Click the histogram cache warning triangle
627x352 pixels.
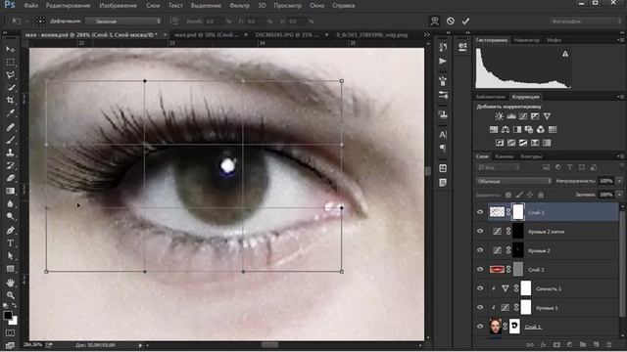point(565,54)
